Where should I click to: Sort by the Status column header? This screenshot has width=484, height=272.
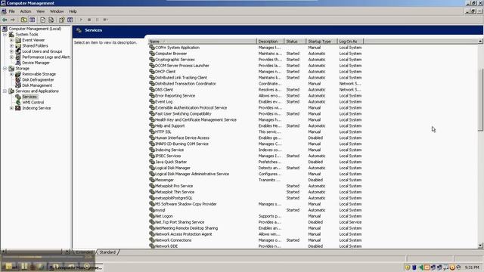295,42
